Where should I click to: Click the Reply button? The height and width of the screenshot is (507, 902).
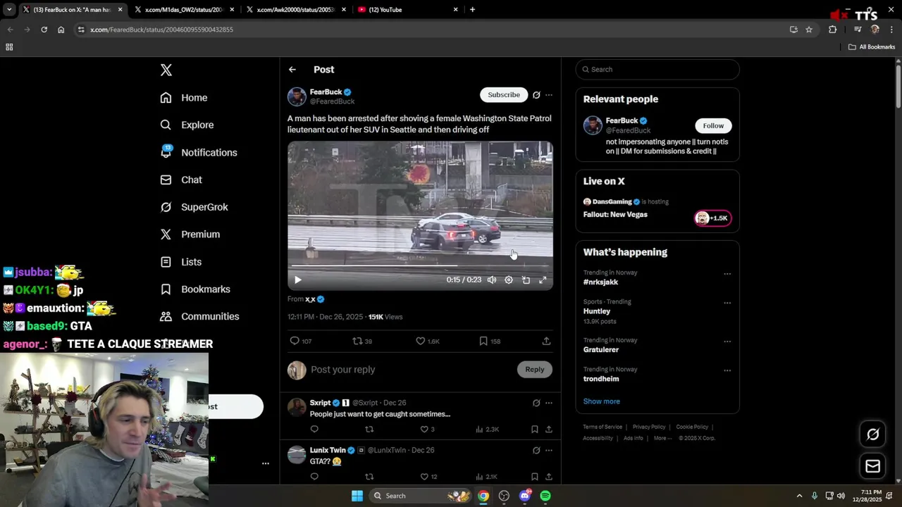[x=535, y=370]
